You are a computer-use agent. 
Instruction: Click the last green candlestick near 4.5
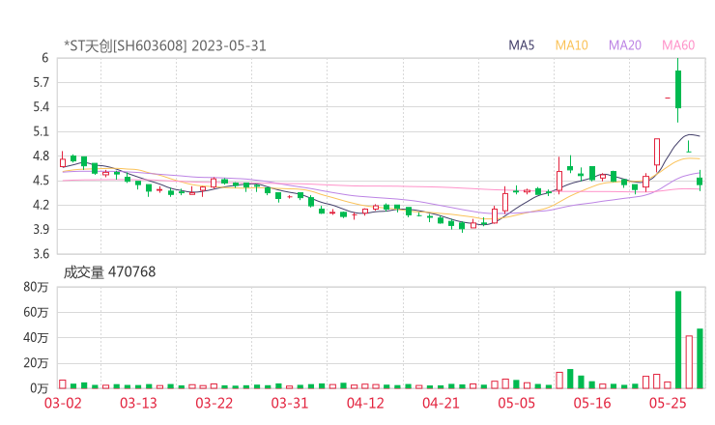[700, 181]
